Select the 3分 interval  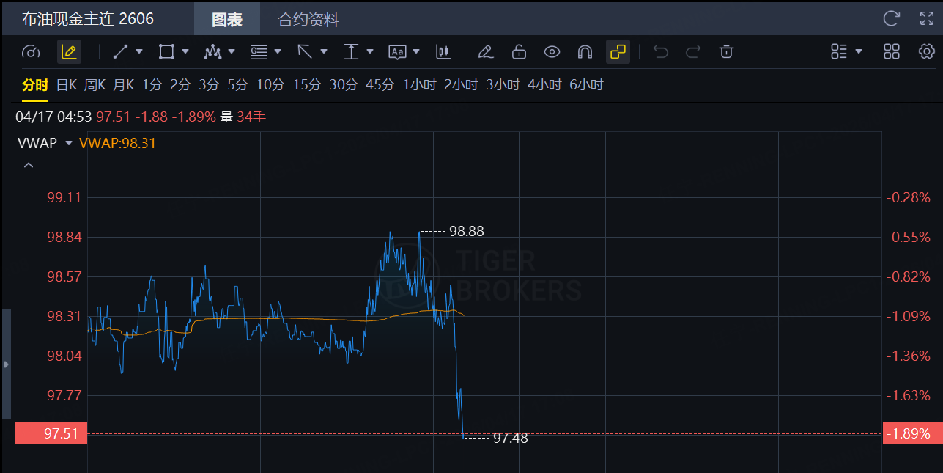pos(209,85)
